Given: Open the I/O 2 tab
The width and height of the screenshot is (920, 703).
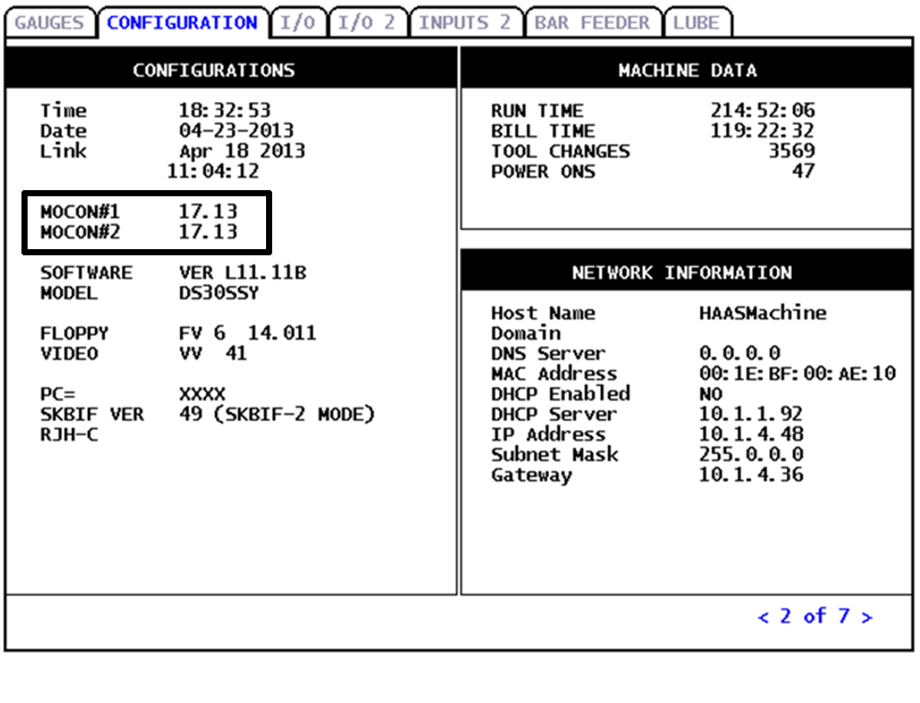Looking at the screenshot, I should click(367, 22).
